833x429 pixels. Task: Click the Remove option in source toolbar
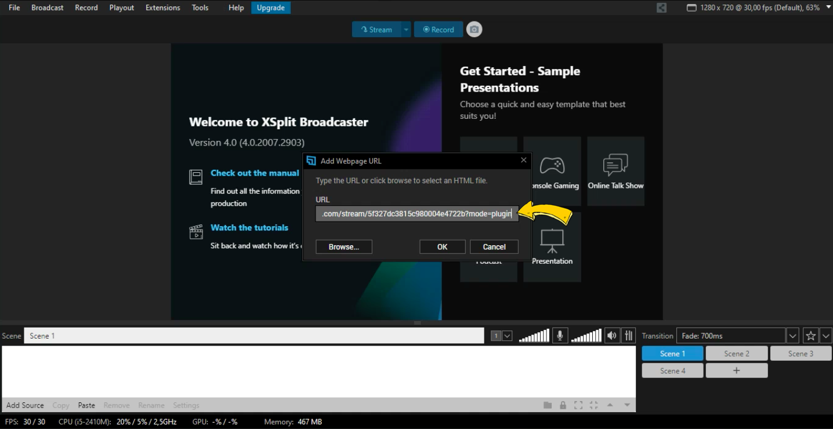117,405
